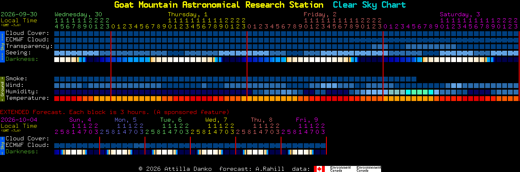Screen dimensions: 520x172
Task: Click the Thursday, 1 day header
Action: click(188, 14)
